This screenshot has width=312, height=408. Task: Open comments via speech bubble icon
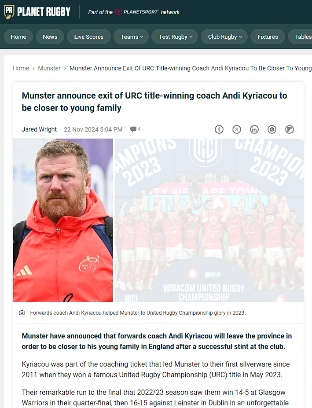tap(133, 129)
